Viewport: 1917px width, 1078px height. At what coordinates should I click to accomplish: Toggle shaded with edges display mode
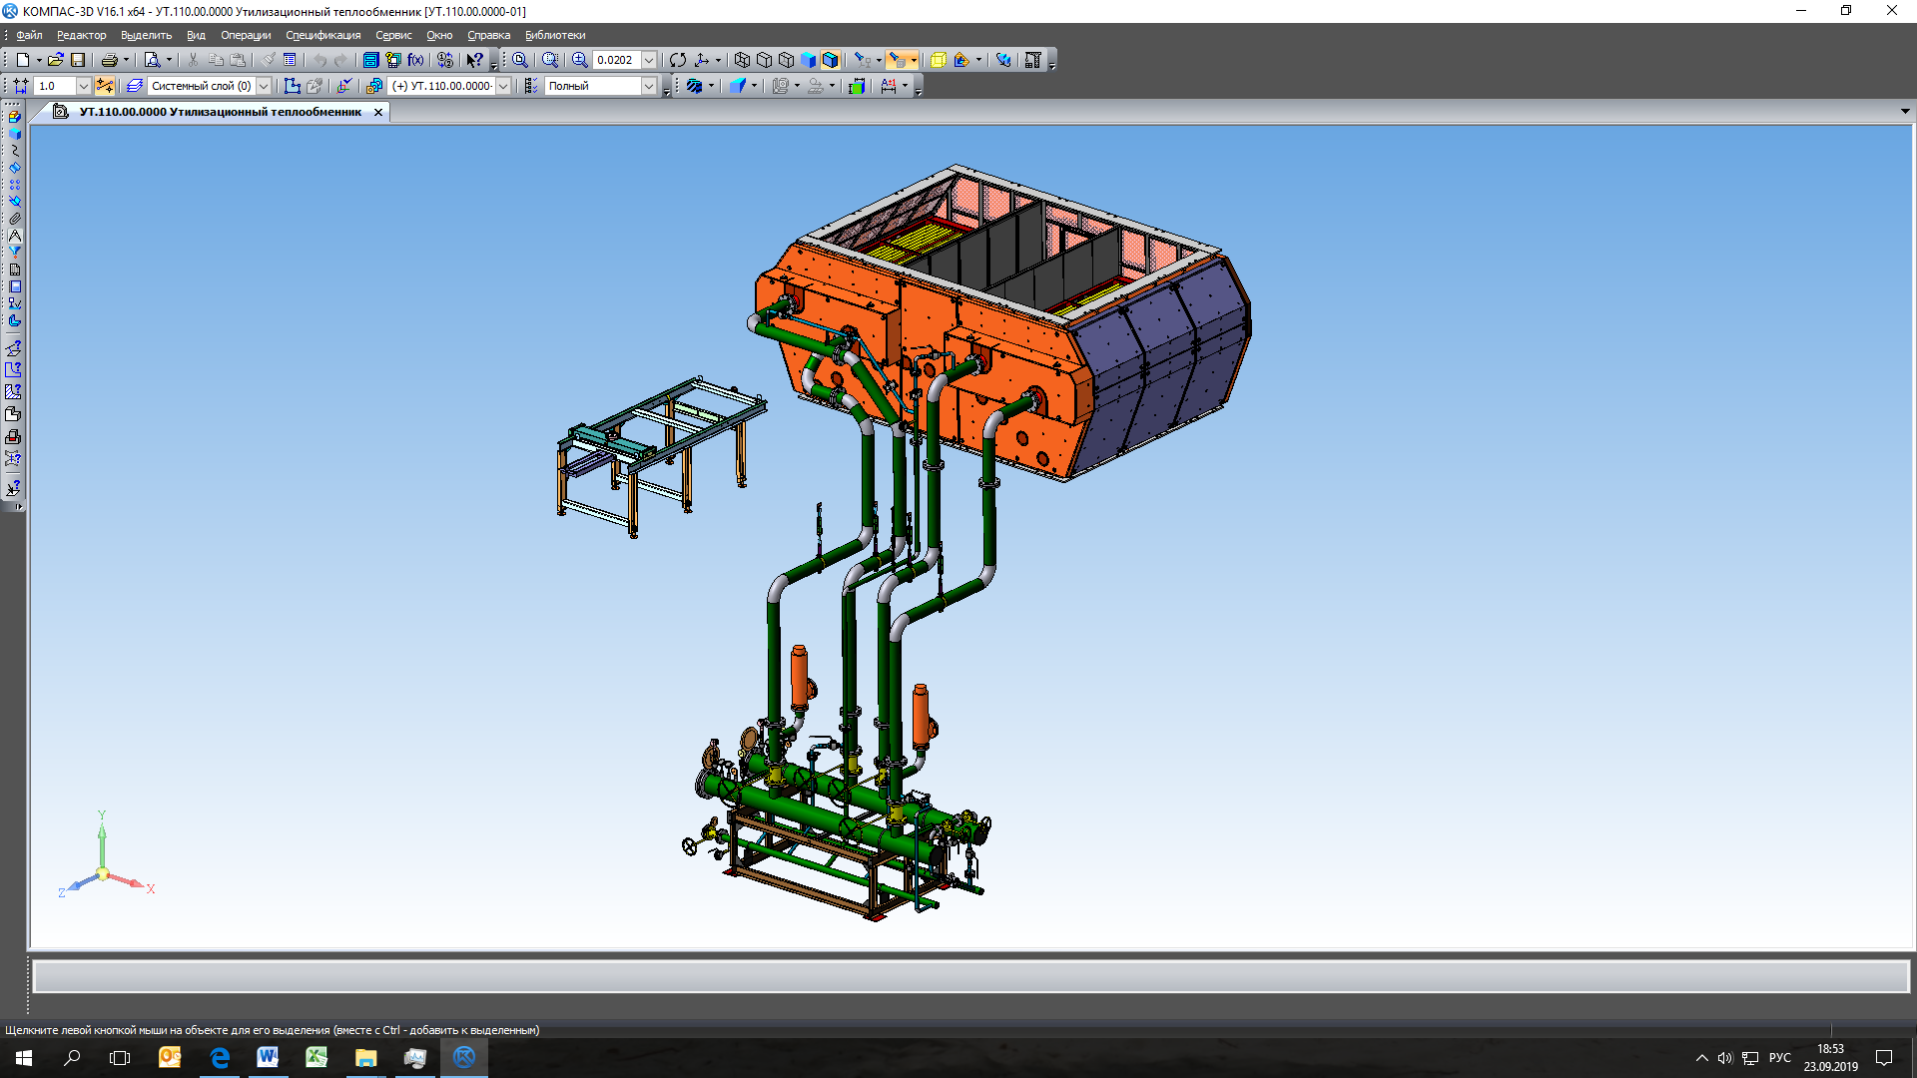830,60
